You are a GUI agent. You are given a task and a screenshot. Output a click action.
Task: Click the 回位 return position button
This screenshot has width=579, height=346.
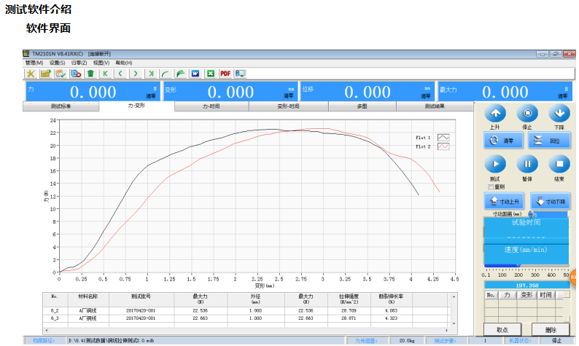549,141
